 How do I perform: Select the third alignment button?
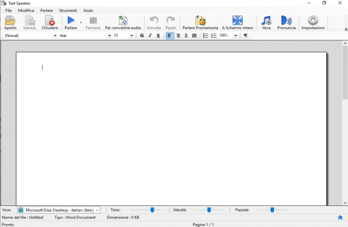coord(186,35)
